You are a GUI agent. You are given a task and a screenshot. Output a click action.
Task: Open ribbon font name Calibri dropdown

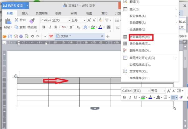pos(69,21)
